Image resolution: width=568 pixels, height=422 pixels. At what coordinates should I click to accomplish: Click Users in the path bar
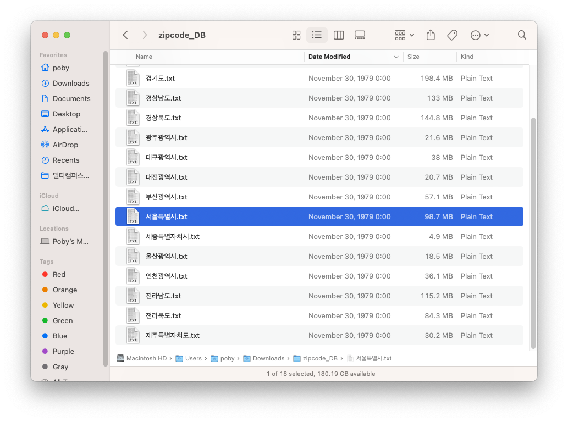[x=189, y=358]
